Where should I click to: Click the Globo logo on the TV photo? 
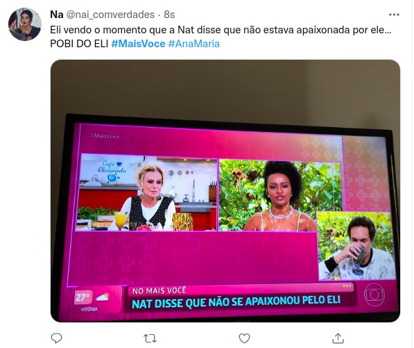click(374, 295)
